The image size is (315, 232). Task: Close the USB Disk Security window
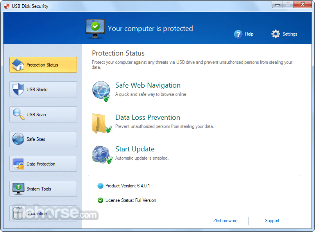tap(302, 4)
